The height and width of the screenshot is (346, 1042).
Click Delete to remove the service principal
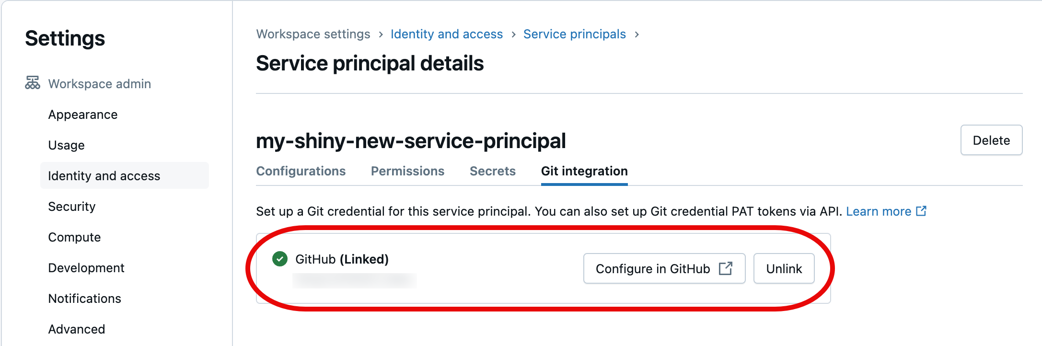click(x=991, y=140)
